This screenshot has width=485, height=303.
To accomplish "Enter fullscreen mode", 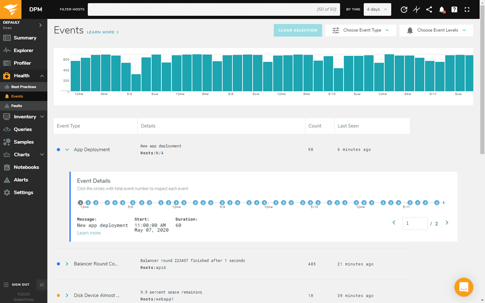I will (x=467, y=9).
